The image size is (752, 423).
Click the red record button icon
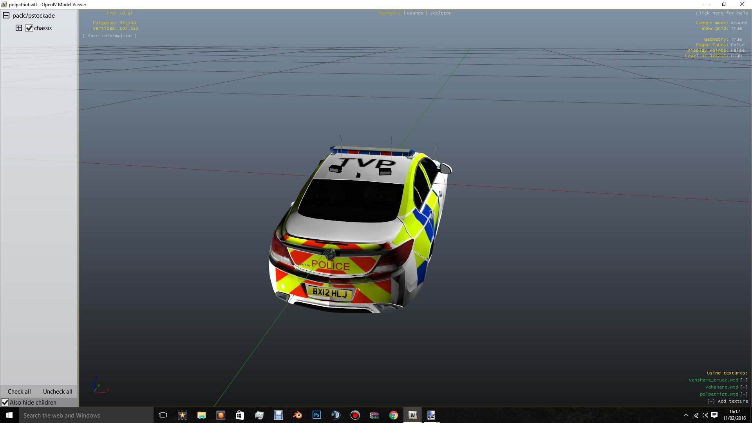355,415
